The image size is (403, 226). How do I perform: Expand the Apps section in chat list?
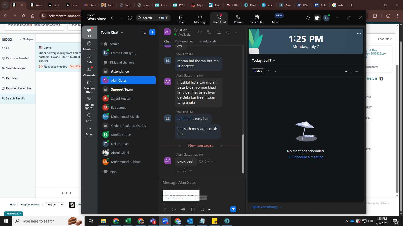[102, 172]
